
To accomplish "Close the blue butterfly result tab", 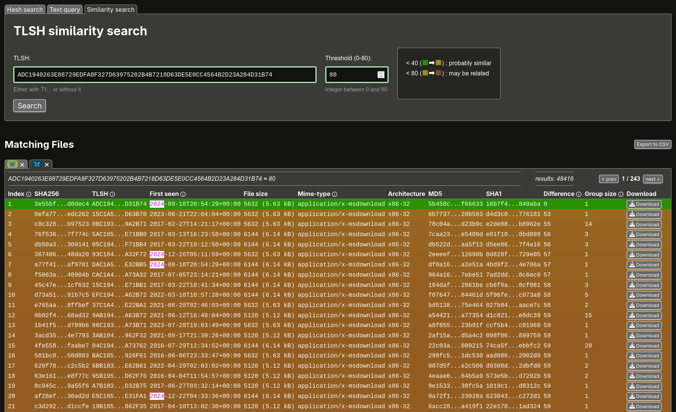I will [47, 164].
